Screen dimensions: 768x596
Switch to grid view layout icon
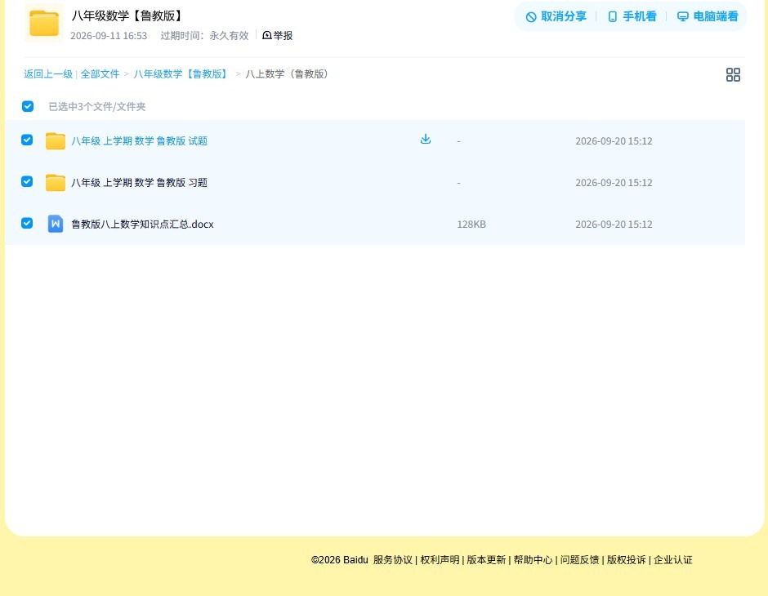(x=733, y=74)
